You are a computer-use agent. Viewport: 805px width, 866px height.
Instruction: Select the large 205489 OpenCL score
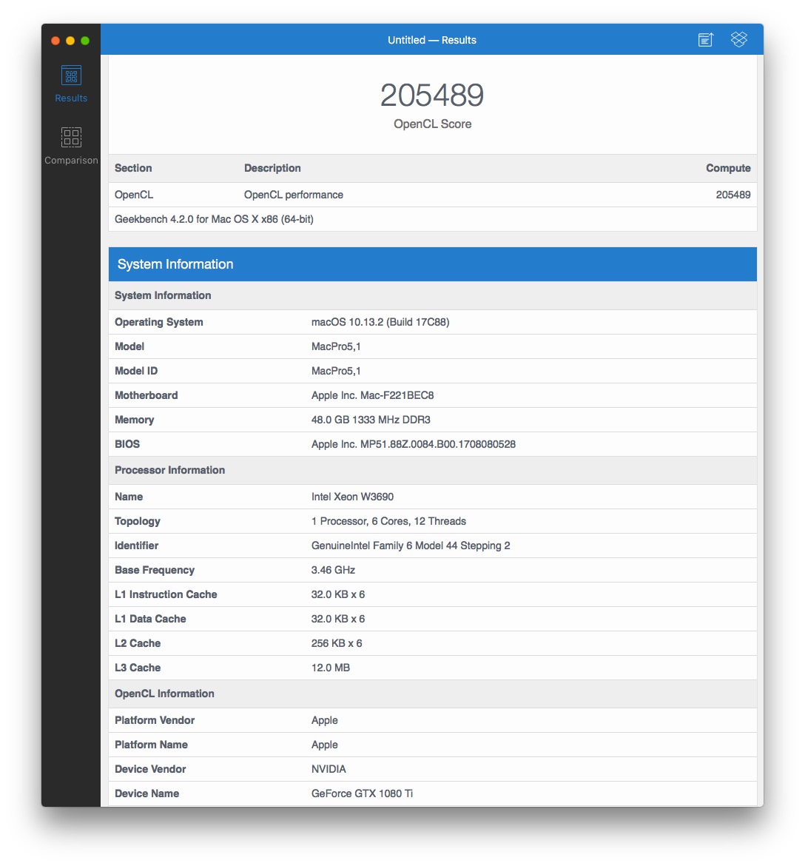432,95
